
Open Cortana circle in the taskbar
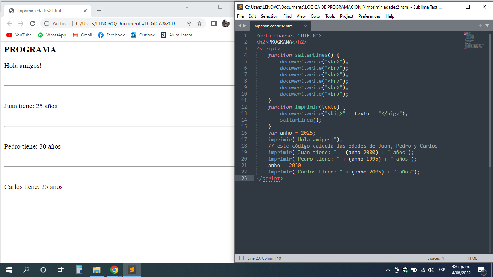click(x=43, y=270)
